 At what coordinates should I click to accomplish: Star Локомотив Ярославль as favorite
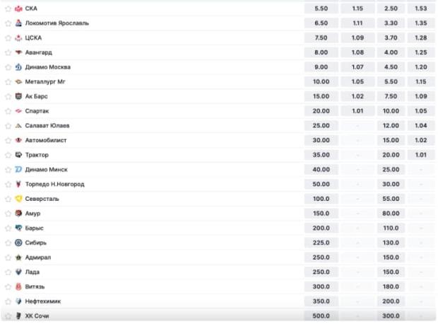pos(8,23)
